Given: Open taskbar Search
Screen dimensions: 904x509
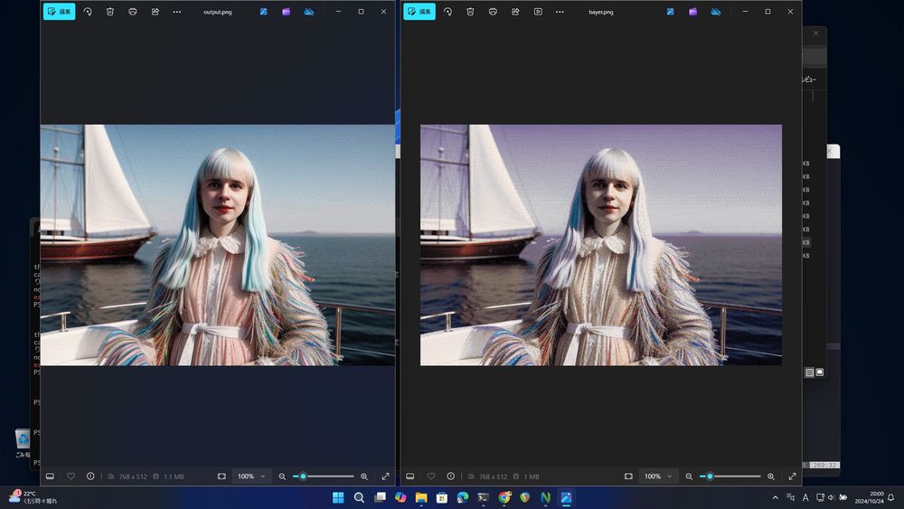Looking at the screenshot, I should point(359,497).
